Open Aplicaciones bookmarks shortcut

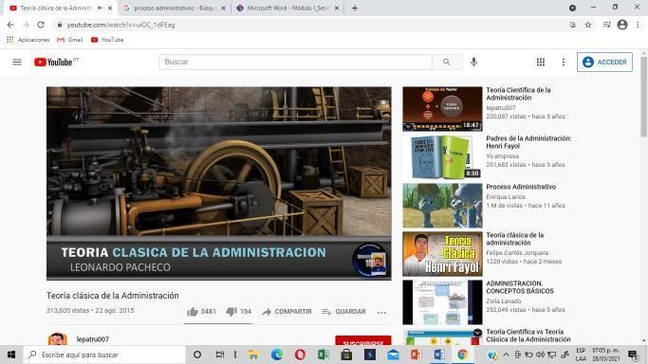28,40
